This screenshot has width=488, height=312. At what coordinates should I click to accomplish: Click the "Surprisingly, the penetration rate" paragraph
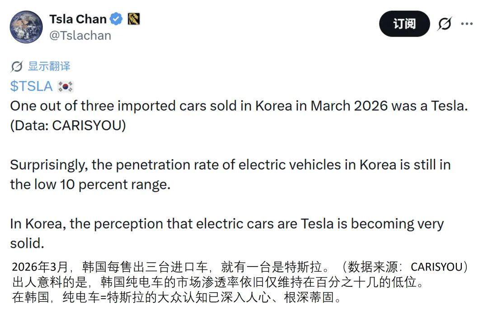pyautogui.click(x=230, y=165)
